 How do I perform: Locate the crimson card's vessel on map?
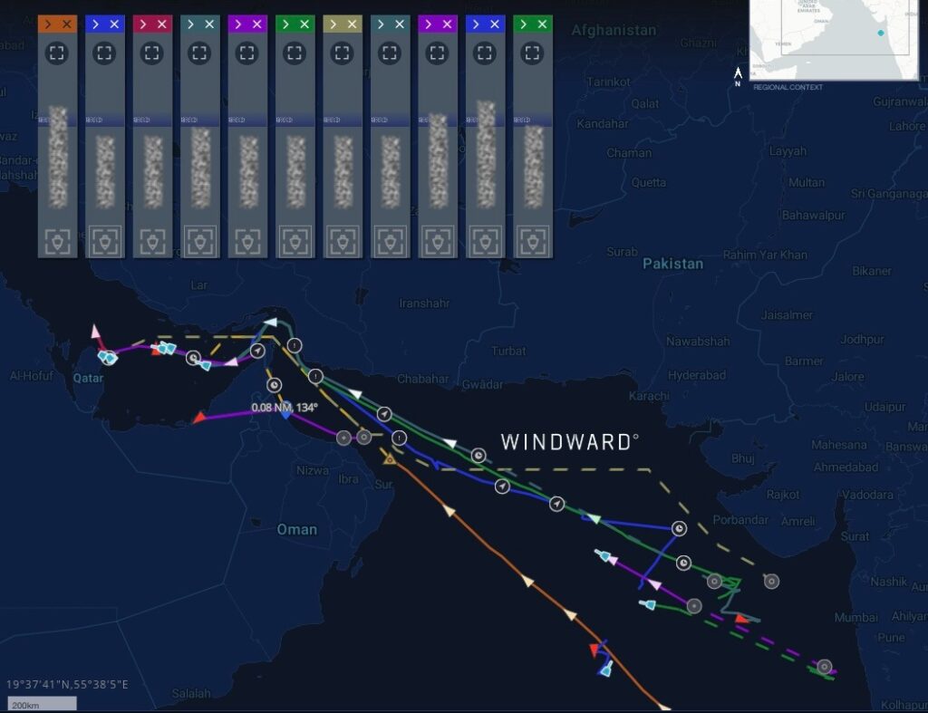point(152,241)
